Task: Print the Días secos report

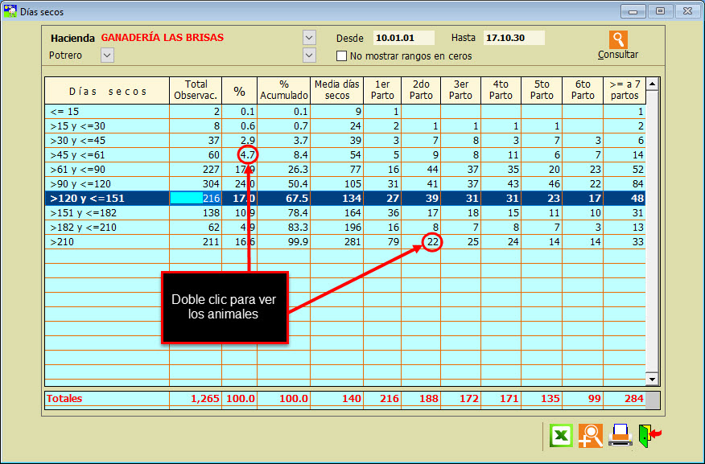Action: pyautogui.click(x=620, y=435)
